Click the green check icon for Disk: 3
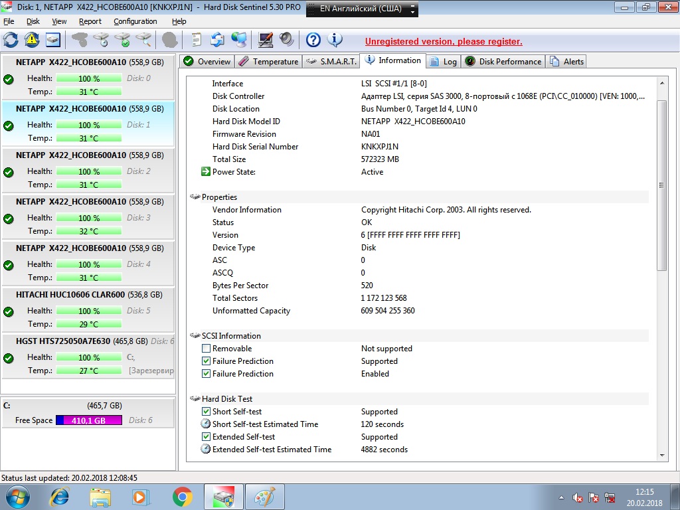The height and width of the screenshot is (510, 680). [x=8, y=219]
